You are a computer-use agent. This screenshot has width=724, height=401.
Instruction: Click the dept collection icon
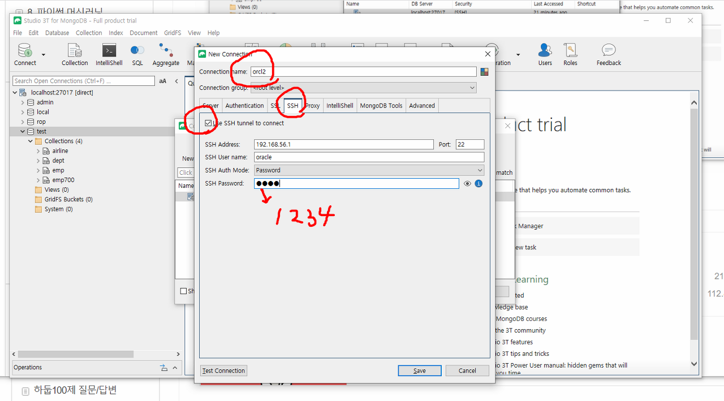(x=46, y=161)
